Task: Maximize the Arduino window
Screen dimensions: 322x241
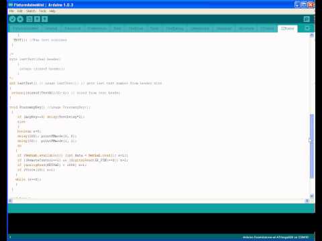Action: coord(304,5)
